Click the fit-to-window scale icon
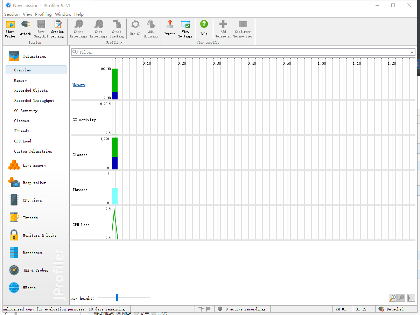Image resolution: width=420 pixels, height=315 pixels. (x=411, y=298)
